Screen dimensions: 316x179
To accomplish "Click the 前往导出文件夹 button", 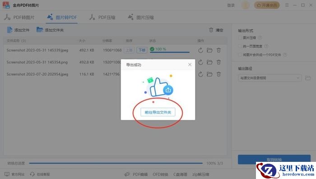I will click(158, 112).
